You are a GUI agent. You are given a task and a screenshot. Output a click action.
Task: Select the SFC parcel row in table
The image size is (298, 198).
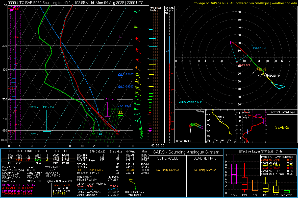pos(38,155)
